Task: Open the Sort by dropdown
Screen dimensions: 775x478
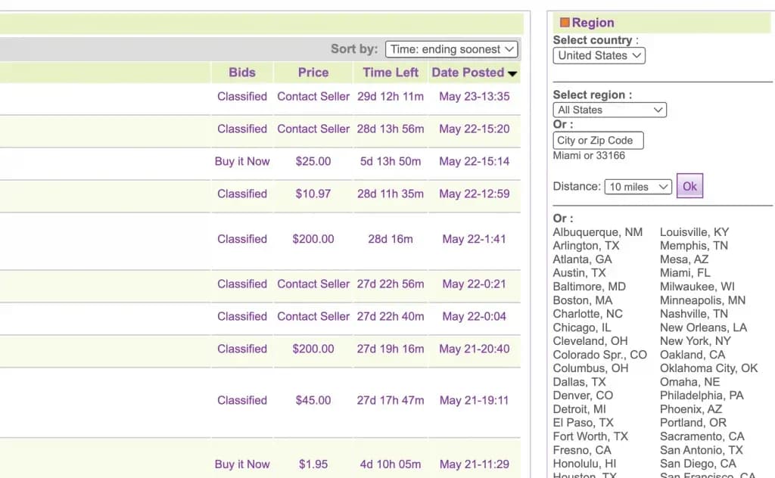Action: pyautogui.click(x=451, y=49)
